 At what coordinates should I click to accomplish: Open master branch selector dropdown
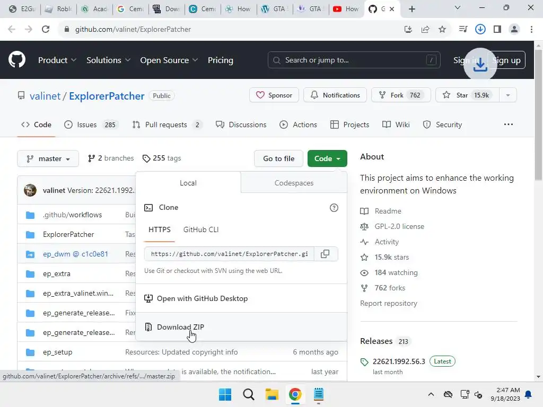coord(48,158)
